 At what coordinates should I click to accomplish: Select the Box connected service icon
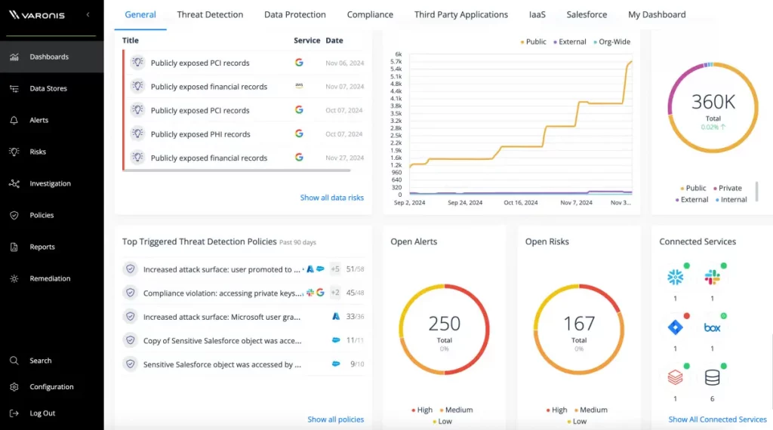[712, 327]
